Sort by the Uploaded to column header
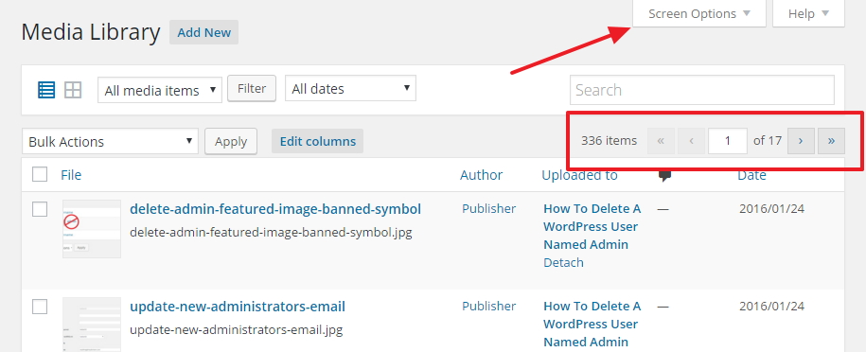This screenshot has height=352, width=866. pyautogui.click(x=579, y=175)
